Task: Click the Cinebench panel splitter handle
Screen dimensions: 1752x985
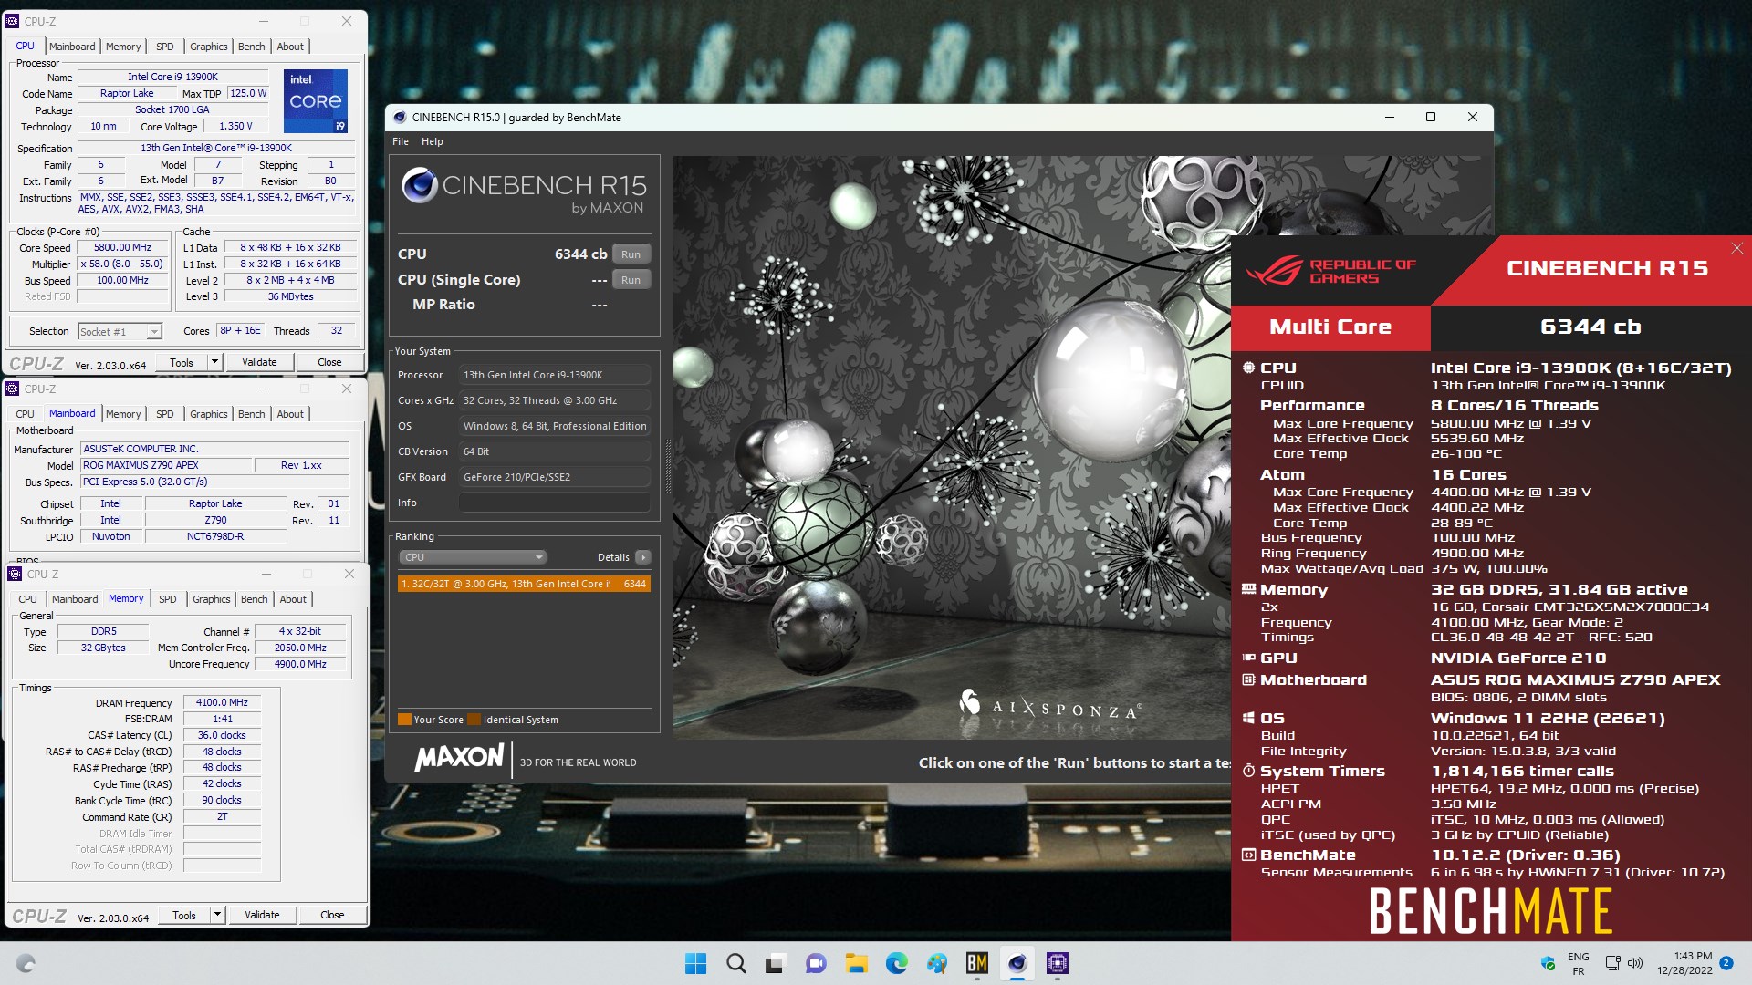Action: point(667,467)
